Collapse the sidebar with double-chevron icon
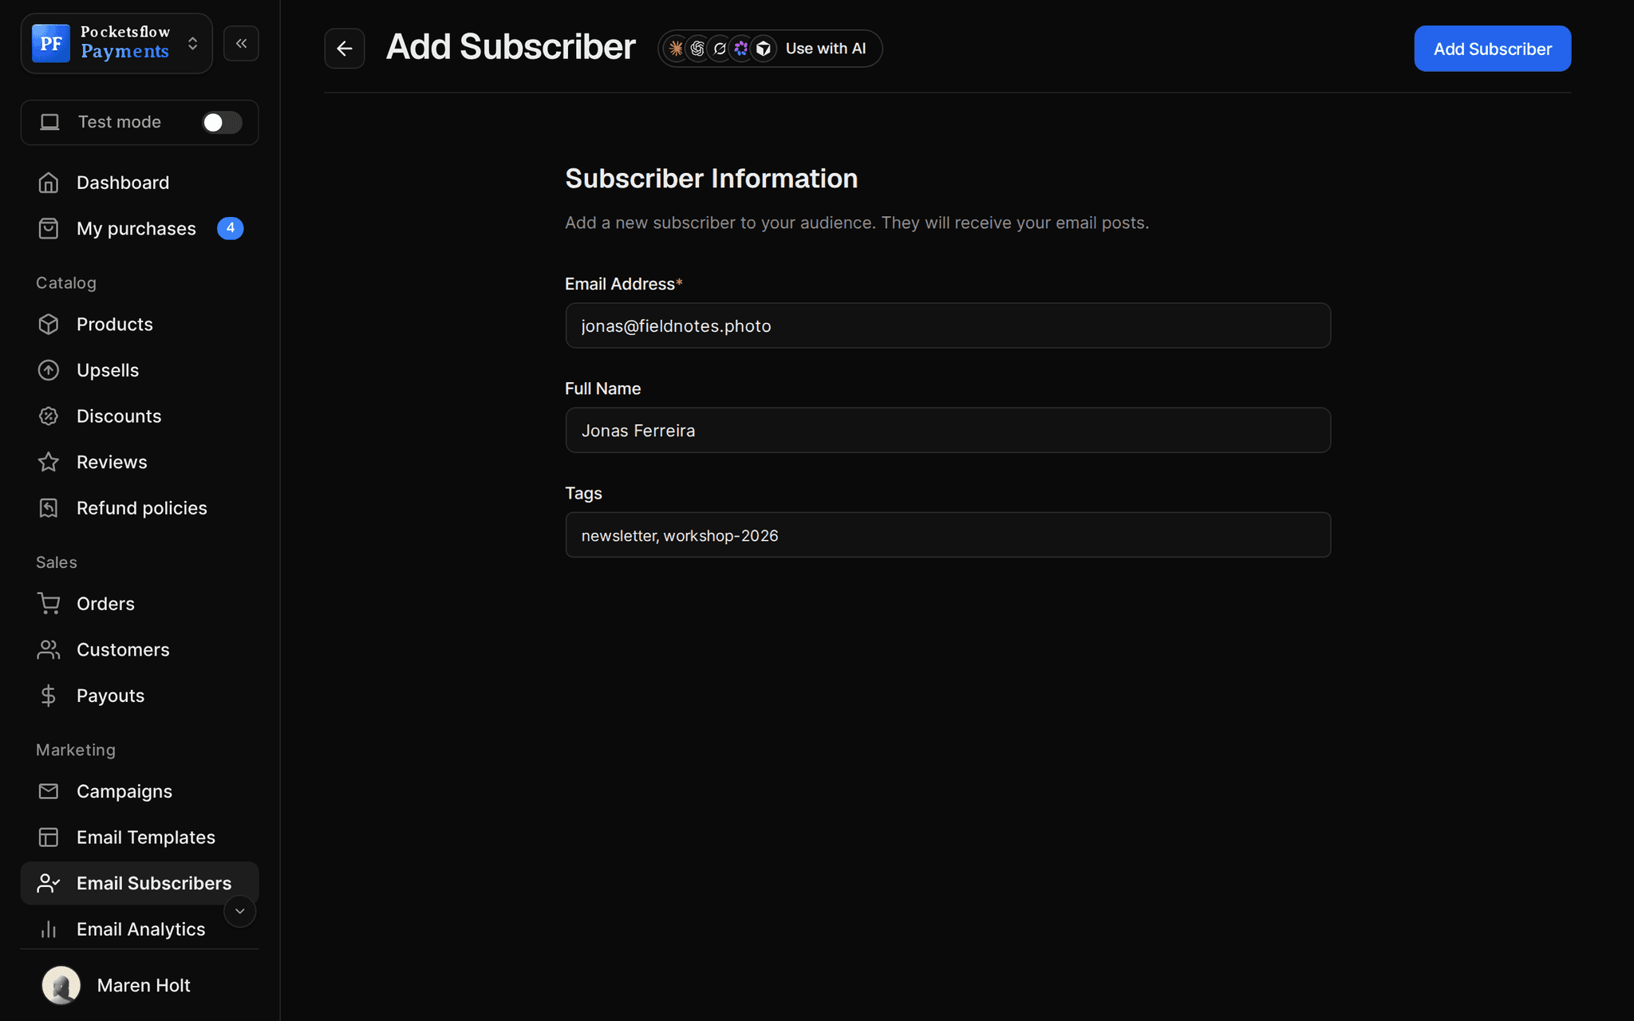1634x1021 pixels. point(241,43)
